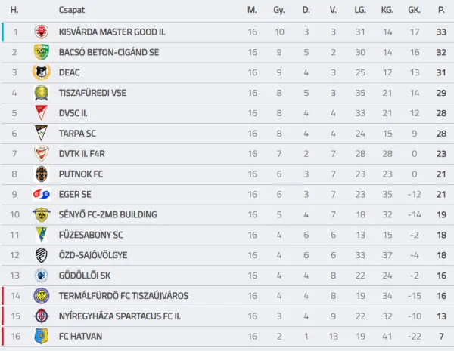Click the Gödöllői SK team logo
This screenshot has width=454, height=351.
pyautogui.click(x=41, y=276)
